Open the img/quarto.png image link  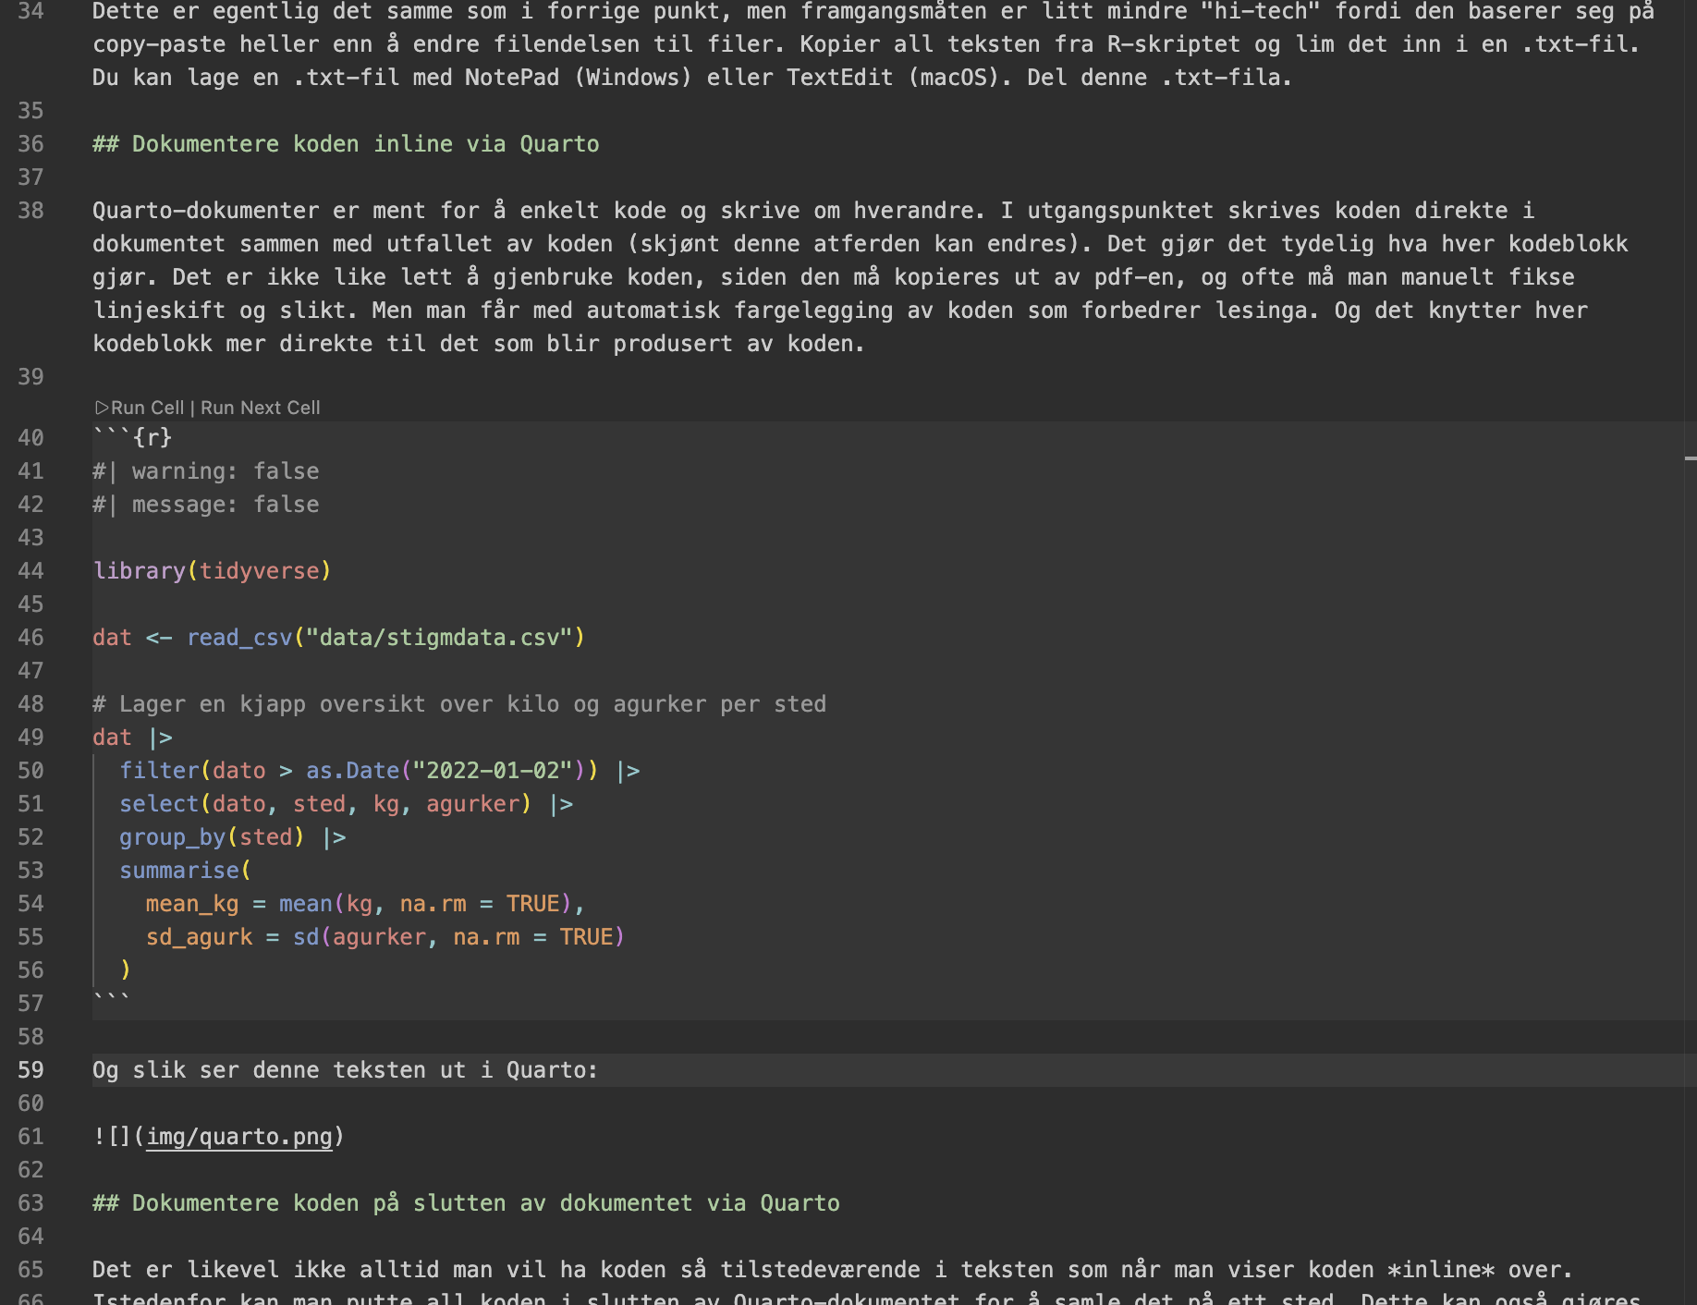point(238,1137)
